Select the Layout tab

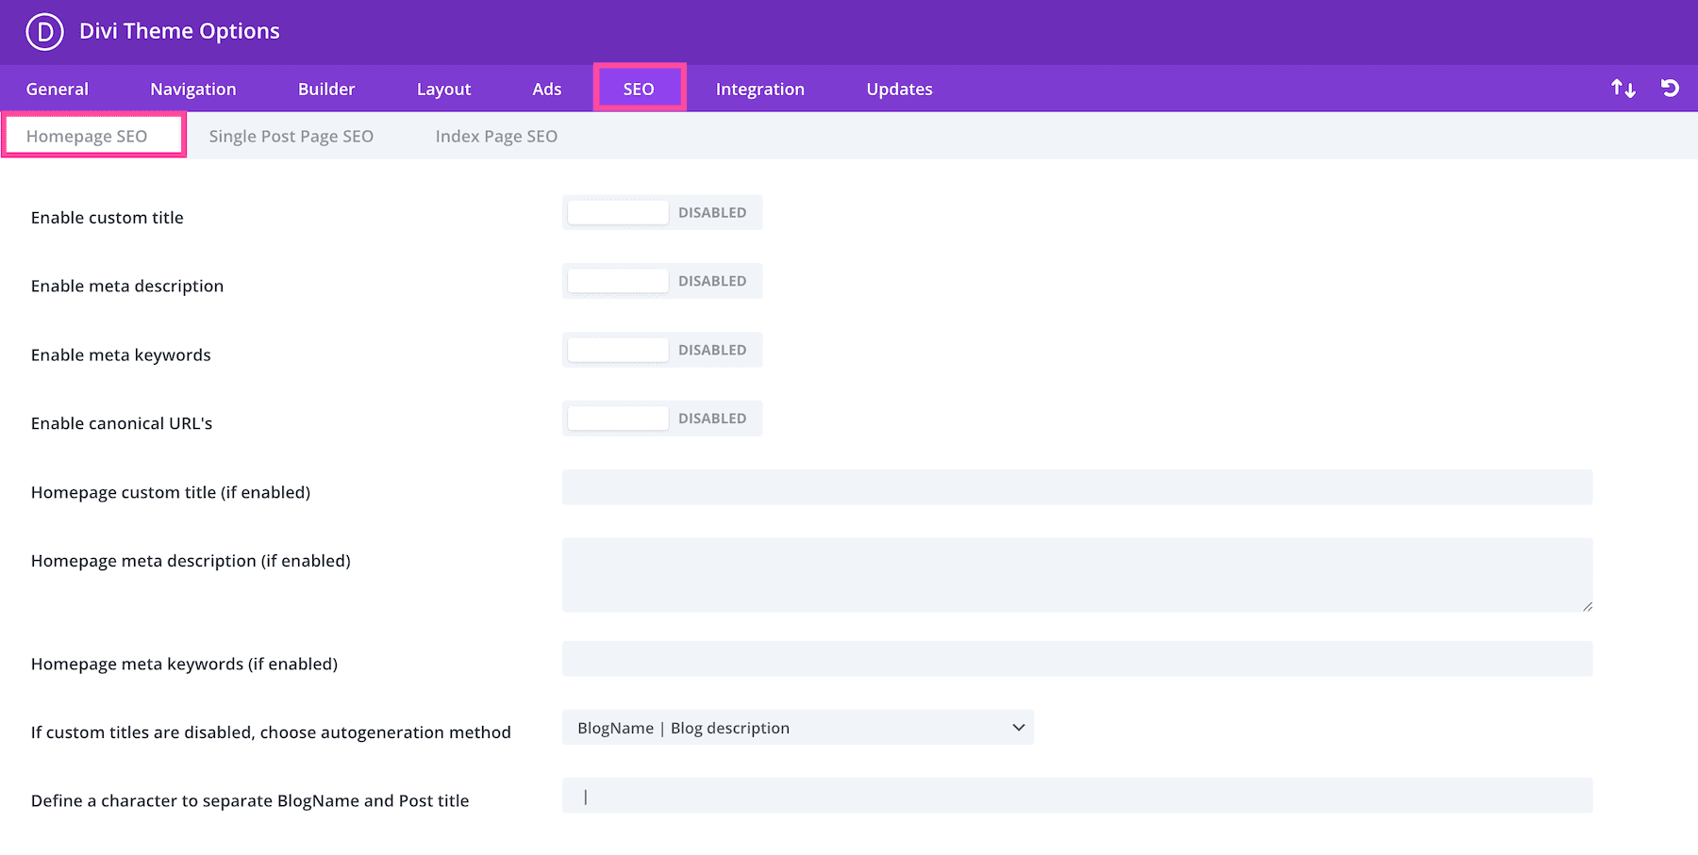(x=443, y=90)
